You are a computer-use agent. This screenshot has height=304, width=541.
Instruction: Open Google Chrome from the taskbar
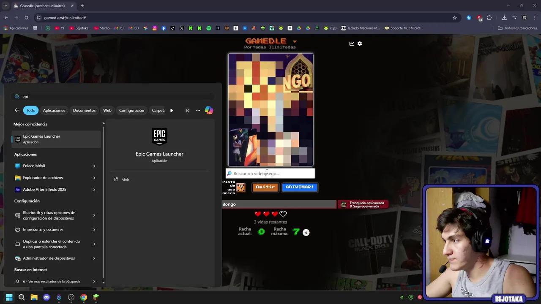click(x=84, y=297)
